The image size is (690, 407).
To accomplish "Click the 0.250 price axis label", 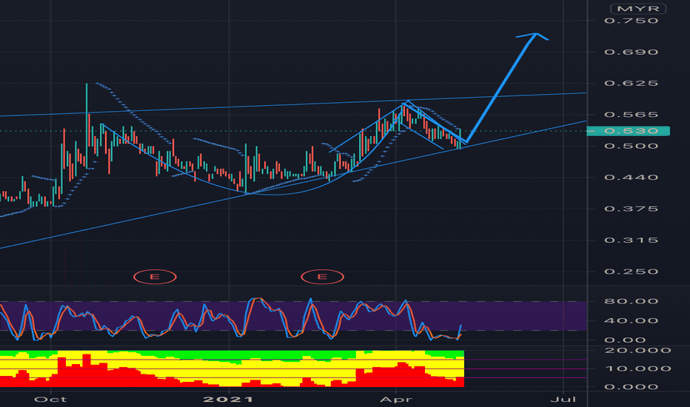I will tap(631, 272).
